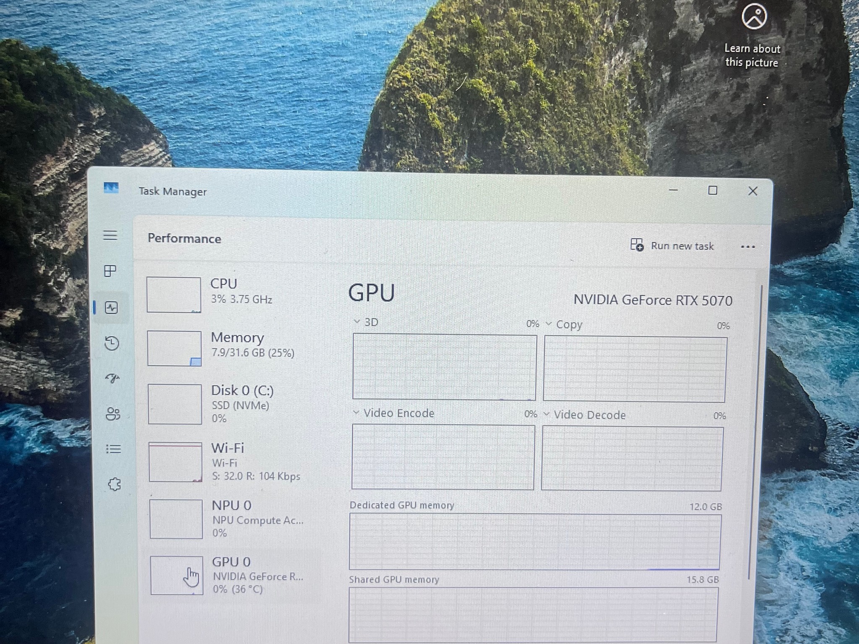The image size is (859, 644).
Task: Open the Startup apps icon in sidebar
Action: tap(112, 379)
